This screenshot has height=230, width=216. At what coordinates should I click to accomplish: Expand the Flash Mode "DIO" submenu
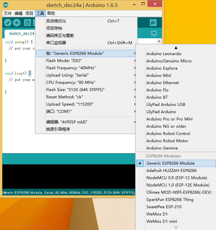(86, 61)
